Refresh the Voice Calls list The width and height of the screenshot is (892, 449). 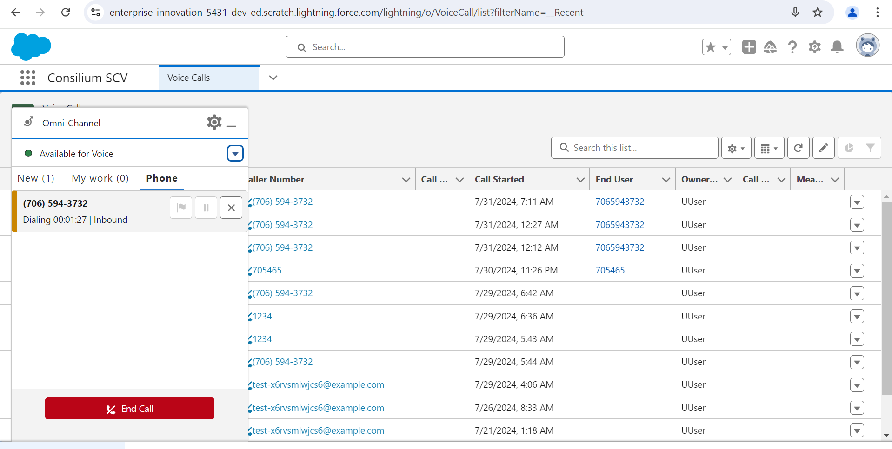798,148
